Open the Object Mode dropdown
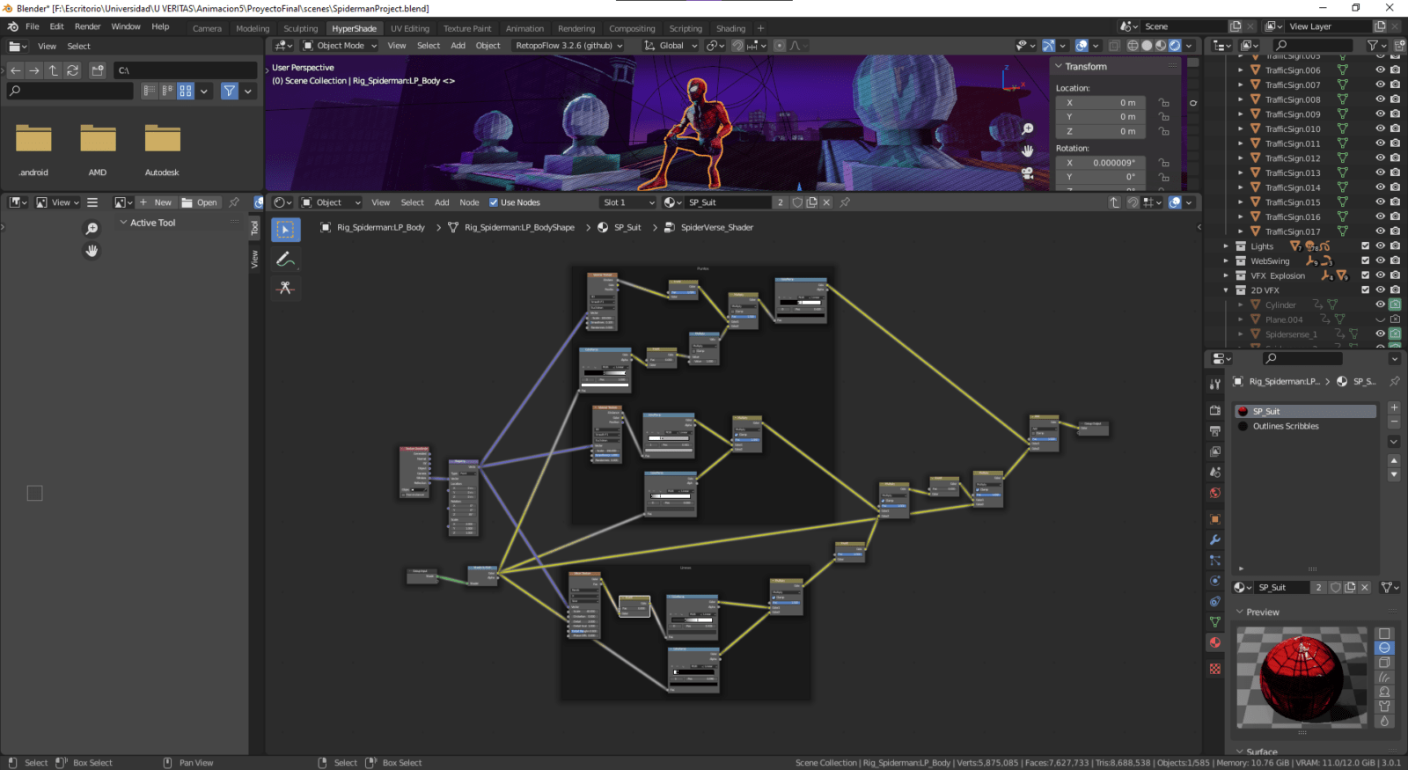 point(341,46)
